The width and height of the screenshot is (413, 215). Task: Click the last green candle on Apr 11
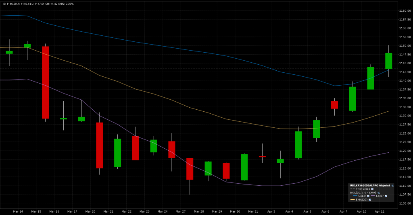click(388, 61)
